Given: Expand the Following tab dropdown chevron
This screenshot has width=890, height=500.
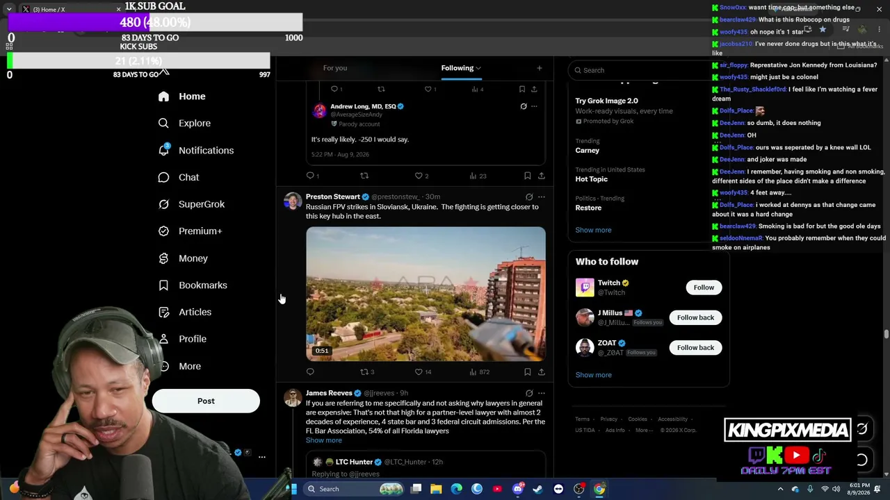Looking at the screenshot, I should tap(478, 68).
